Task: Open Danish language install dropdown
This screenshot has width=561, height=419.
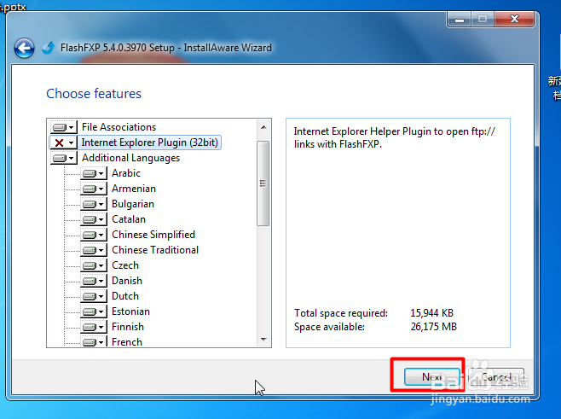Action: pyautogui.click(x=94, y=281)
